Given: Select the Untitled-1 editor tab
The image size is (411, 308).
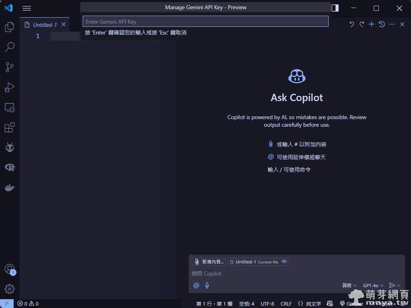Looking at the screenshot, I should pos(45,25).
